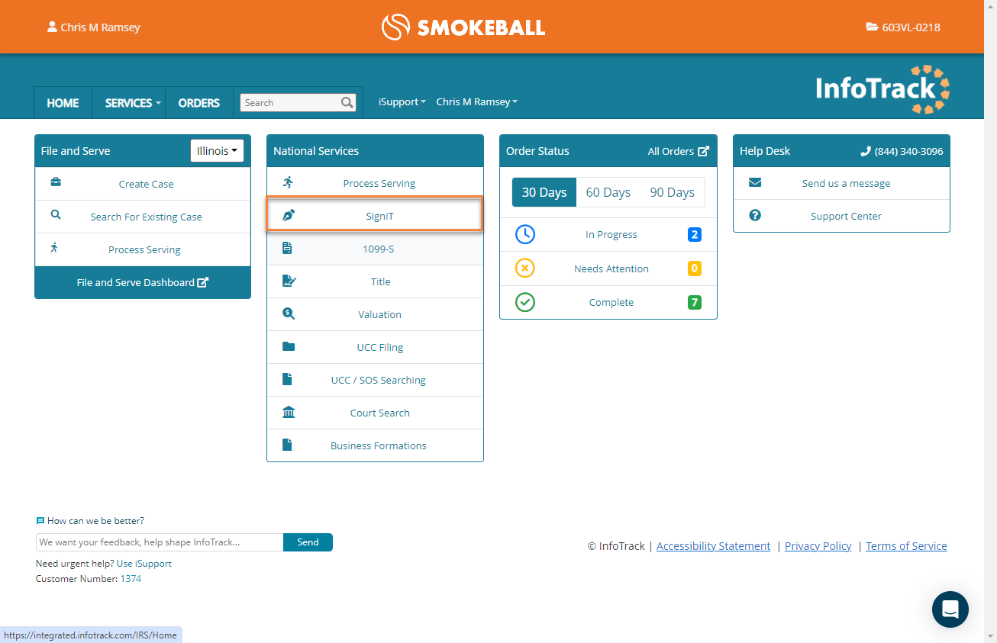This screenshot has height=643, width=997.
Task: Switch order status to 90 Days
Action: (672, 192)
